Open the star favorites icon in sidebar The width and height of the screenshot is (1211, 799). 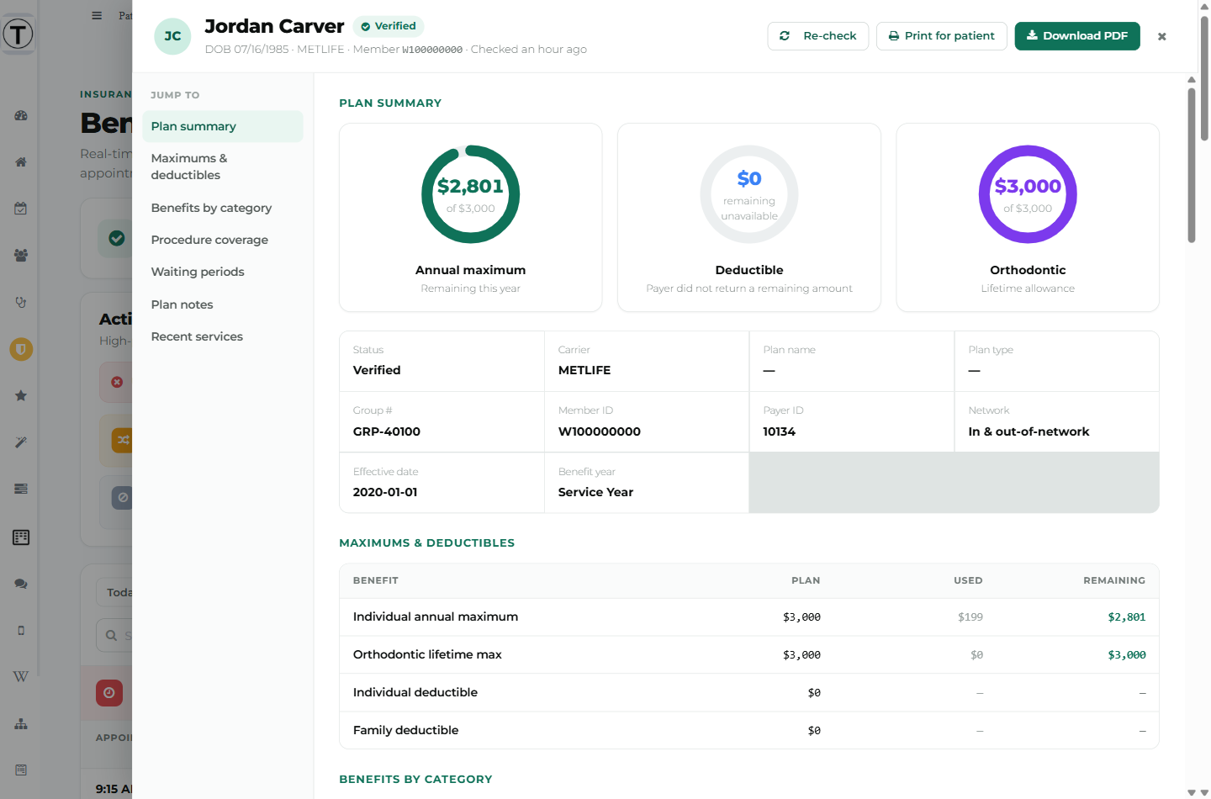(x=21, y=395)
